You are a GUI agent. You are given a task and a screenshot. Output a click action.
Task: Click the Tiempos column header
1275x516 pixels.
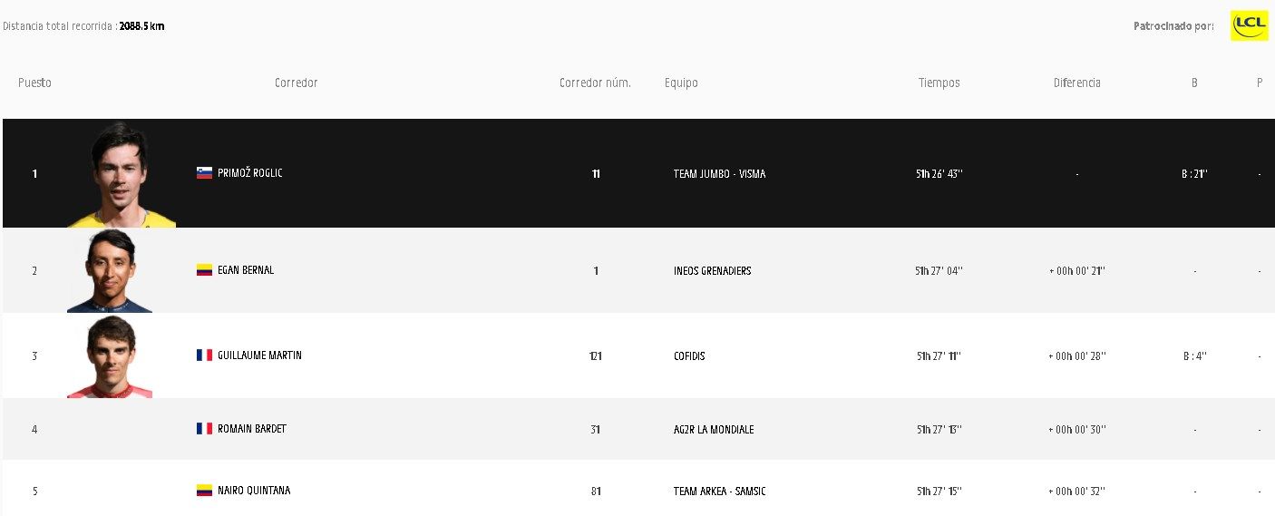(939, 83)
